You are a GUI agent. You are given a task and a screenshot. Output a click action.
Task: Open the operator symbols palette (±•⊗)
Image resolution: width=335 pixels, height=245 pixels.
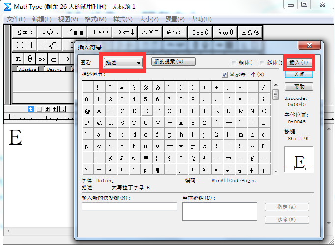point(100,32)
